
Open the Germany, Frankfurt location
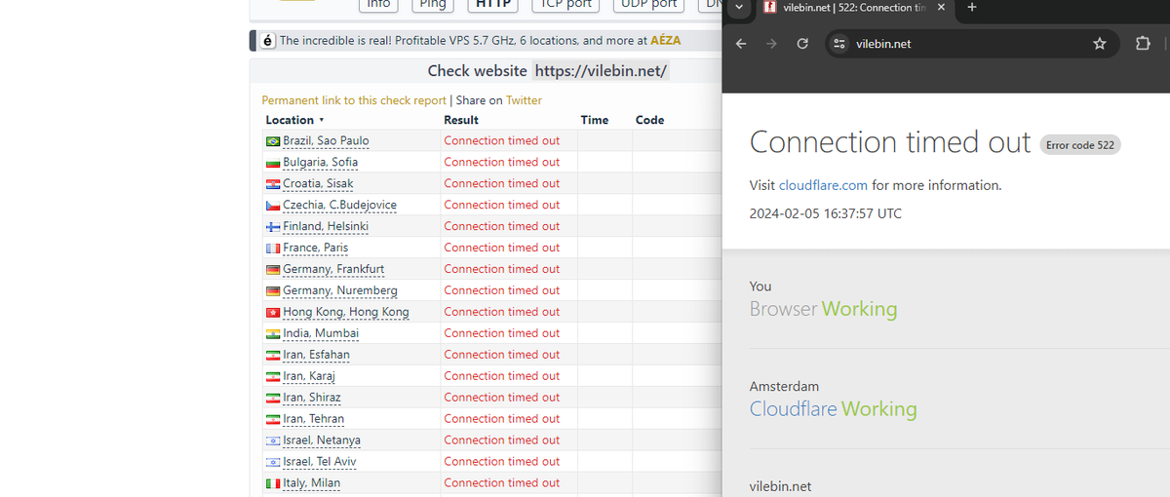point(333,269)
